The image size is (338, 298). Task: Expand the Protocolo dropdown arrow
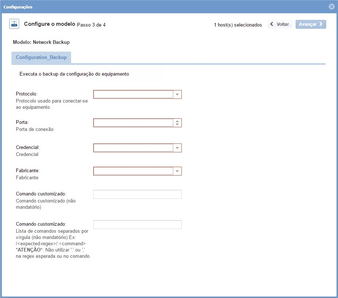click(x=177, y=95)
